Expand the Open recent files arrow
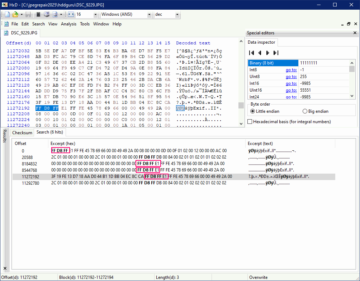Viewport: 360px width, 281px height. 22,14
